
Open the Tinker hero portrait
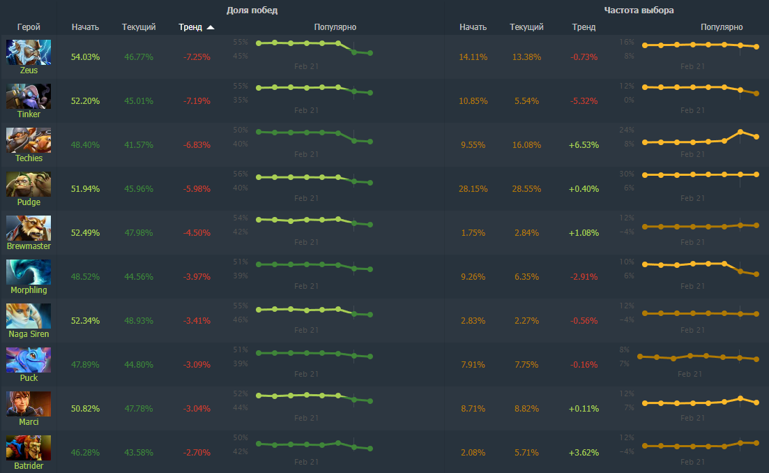tap(29, 96)
